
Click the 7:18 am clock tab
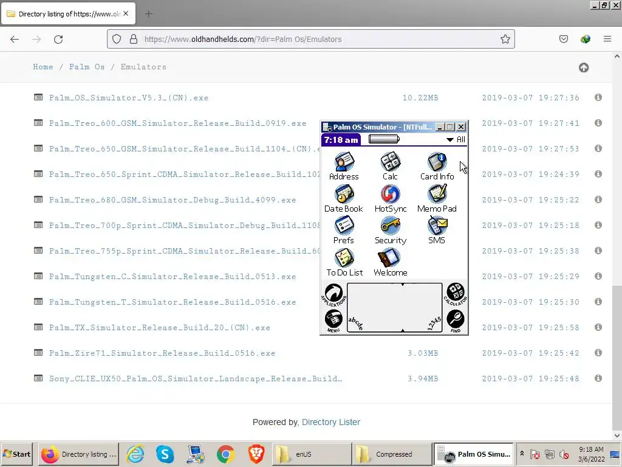point(341,140)
